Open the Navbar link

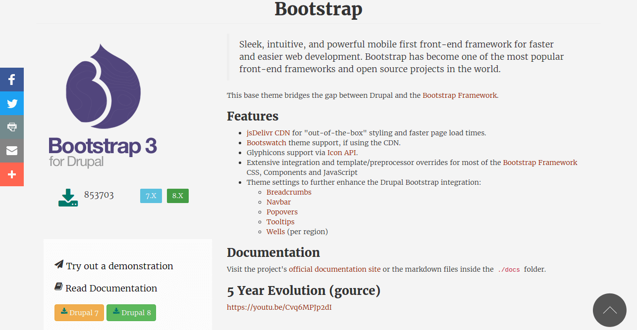[279, 202]
